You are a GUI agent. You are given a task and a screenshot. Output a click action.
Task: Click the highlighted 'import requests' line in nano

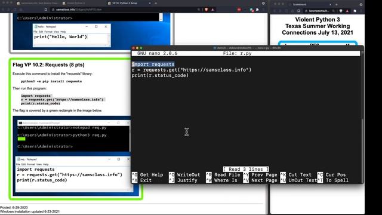pos(153,64)
